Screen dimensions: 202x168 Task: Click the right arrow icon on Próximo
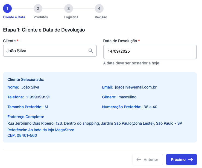click(191, 160)
